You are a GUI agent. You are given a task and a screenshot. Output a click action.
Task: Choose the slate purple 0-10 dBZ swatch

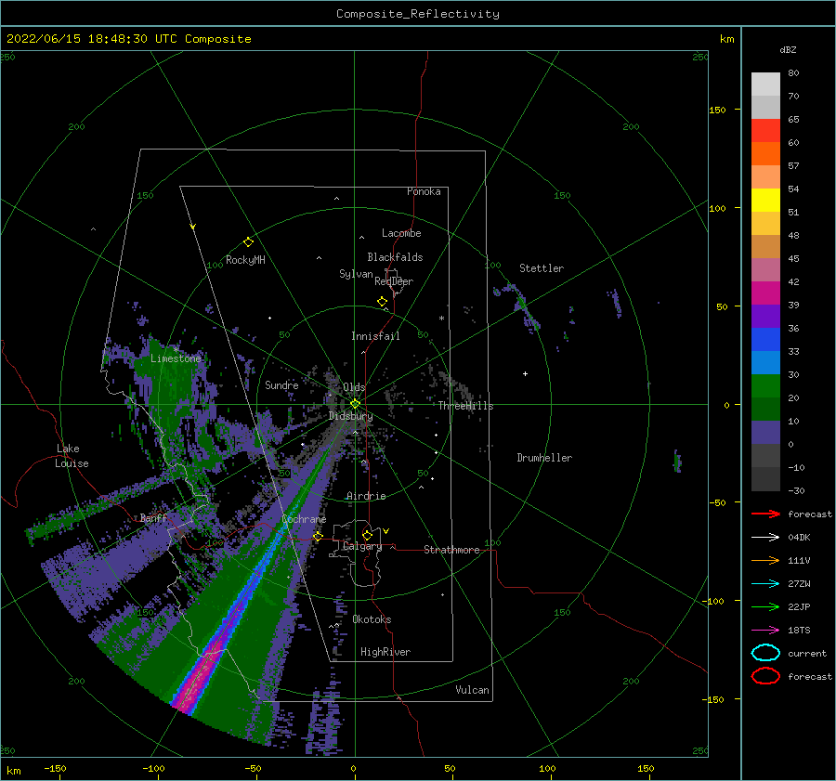coord(765,433)
